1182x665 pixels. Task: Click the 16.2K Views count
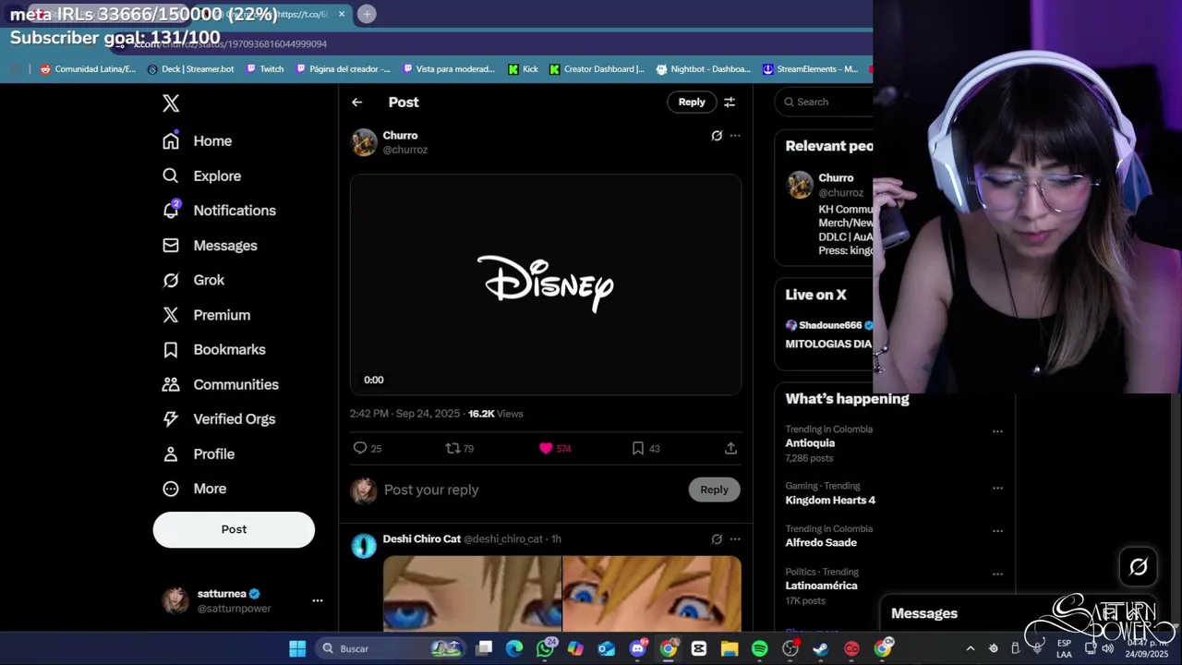(496, 414)
